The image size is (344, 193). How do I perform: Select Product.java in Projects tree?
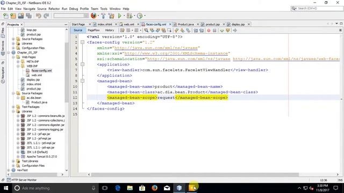39,102
